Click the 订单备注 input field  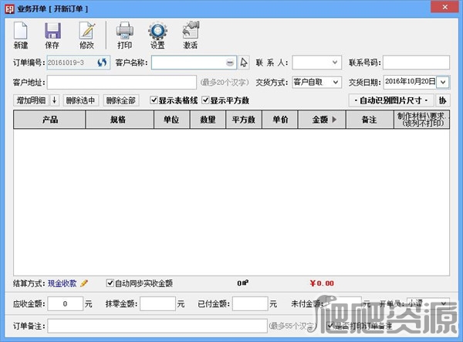pyautogui.click(x=157, y=326)
